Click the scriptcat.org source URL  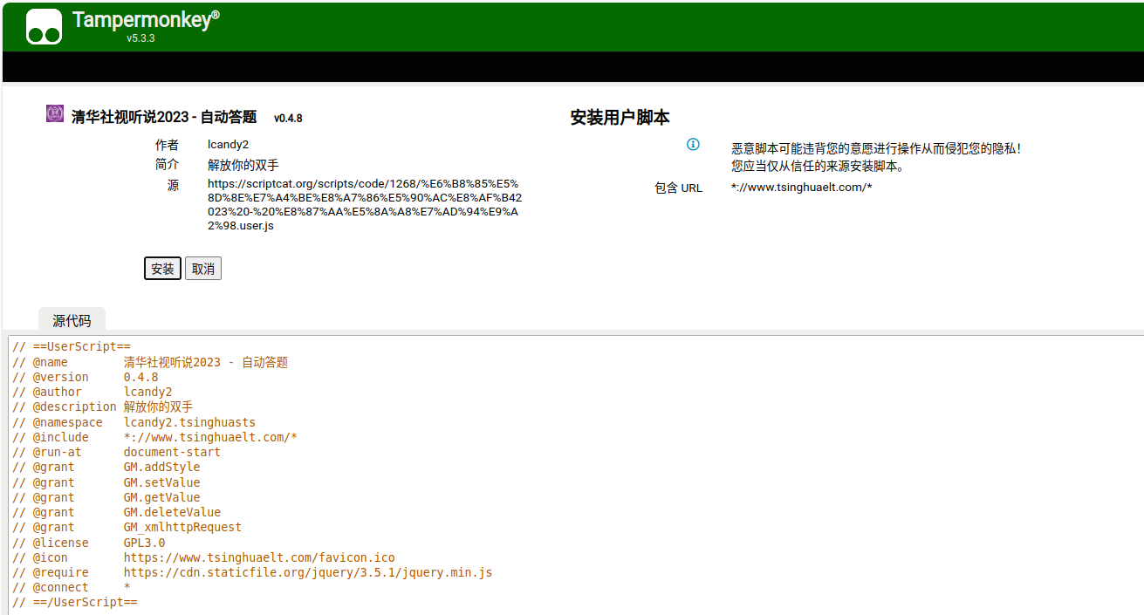(365, 205)
